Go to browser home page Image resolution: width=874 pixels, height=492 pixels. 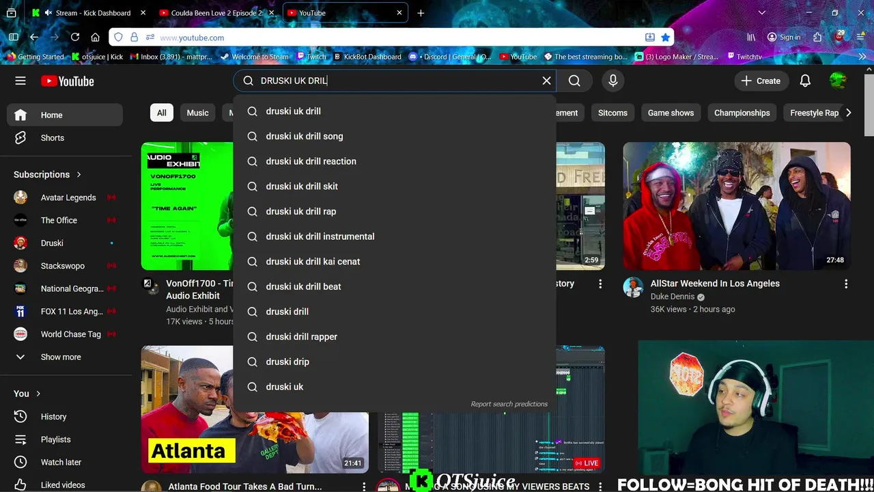tap(96, 38)
